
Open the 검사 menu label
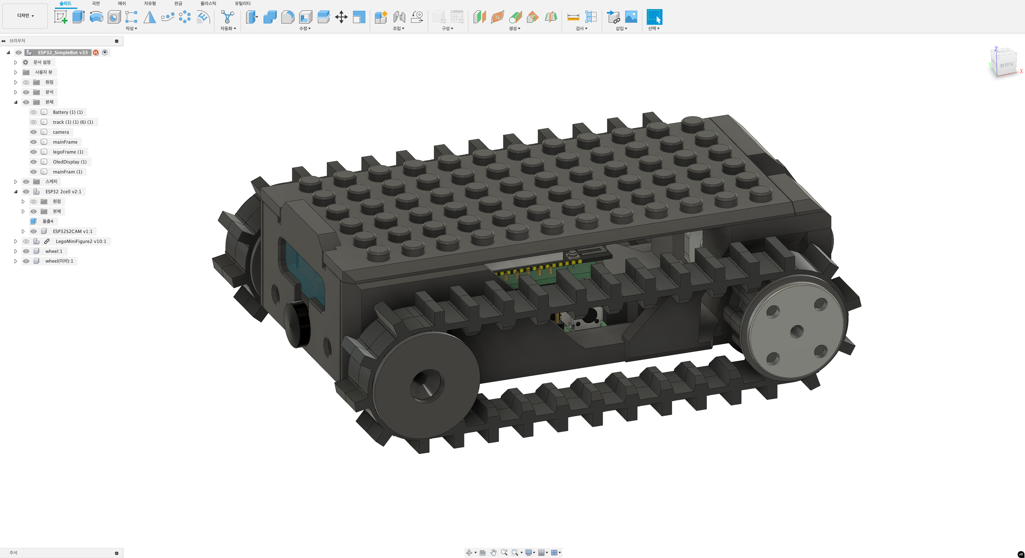581,29
